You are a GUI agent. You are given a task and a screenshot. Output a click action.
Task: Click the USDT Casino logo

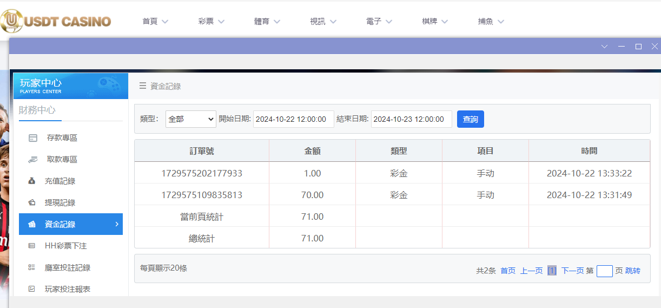[x=56, y=21]
